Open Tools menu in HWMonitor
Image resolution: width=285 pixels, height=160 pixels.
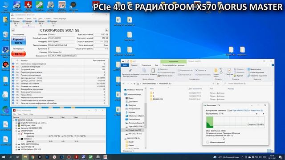tap(25, 114)
